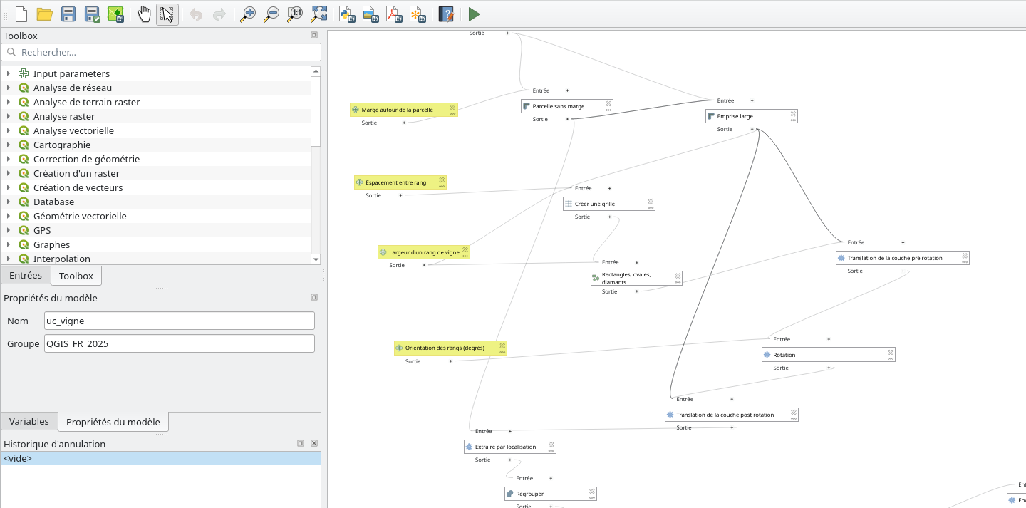Expand the Géométrie vectorielle group
Viewport: 1026px width, 508px height.
pos(9,216)
